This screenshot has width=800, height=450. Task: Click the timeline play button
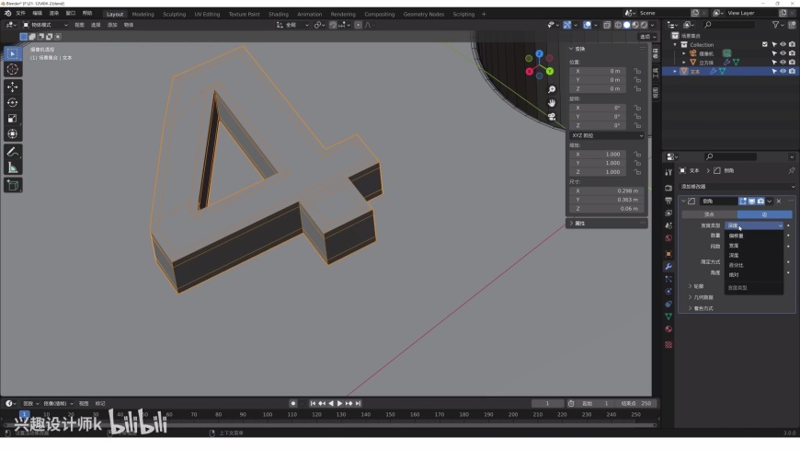[340, 403]
